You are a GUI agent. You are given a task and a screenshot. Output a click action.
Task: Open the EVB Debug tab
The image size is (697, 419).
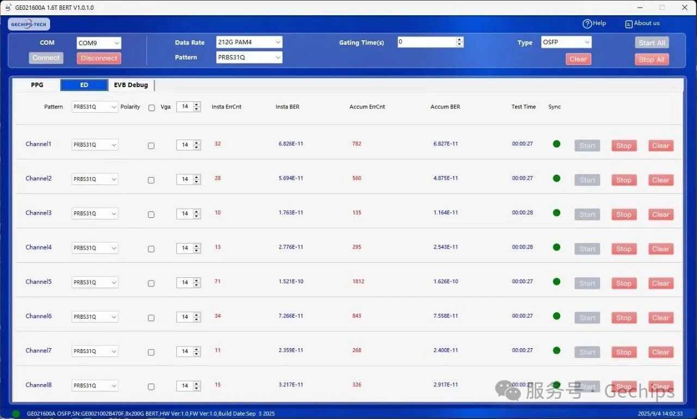131,85
